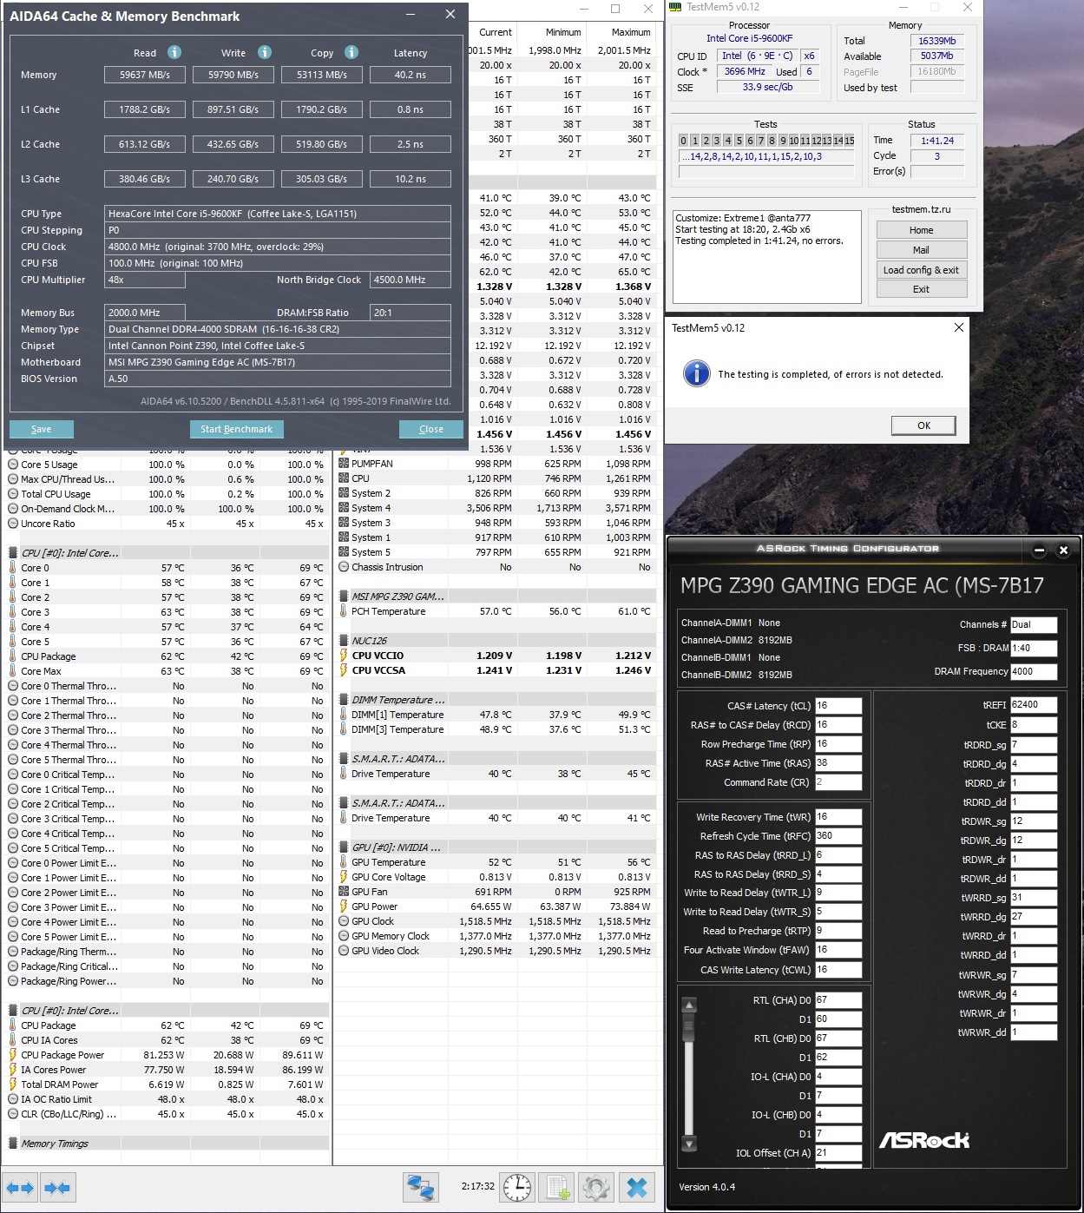Click the lightning icon beside CPU VCCIO

344,656
